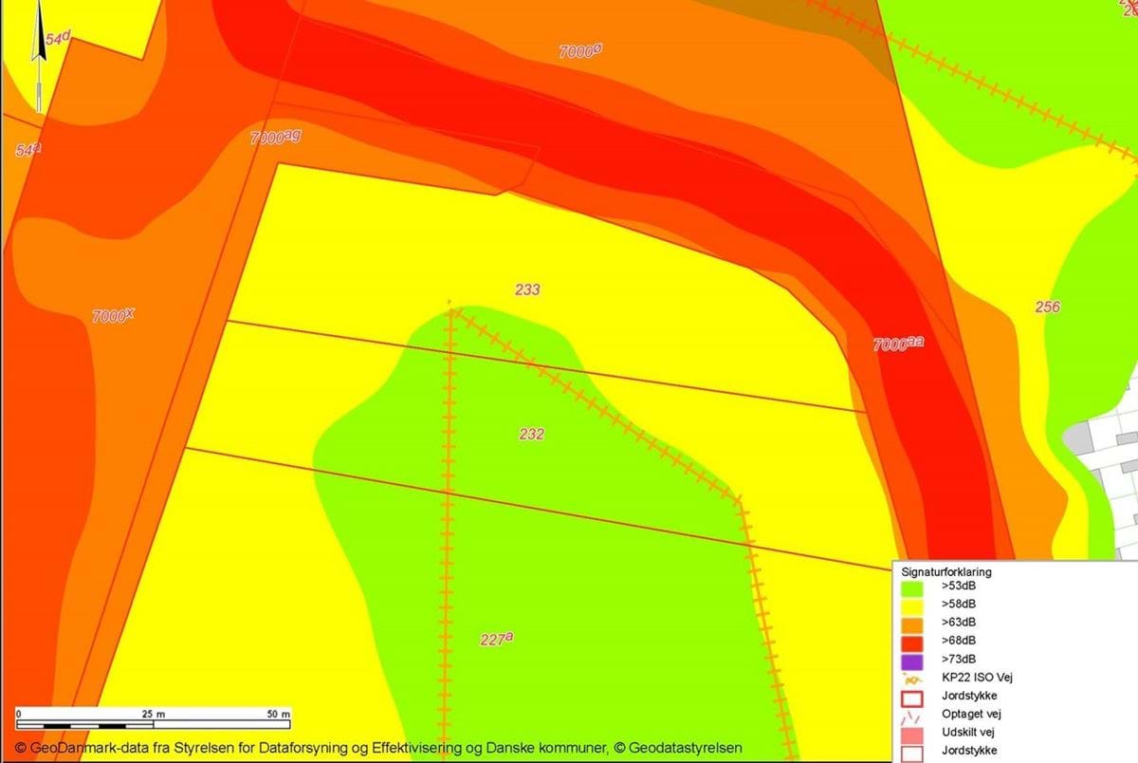This screenshot has height=763, width=1138.
Task: Click the Signaturforklaring legend title
Action: (945, 572)
